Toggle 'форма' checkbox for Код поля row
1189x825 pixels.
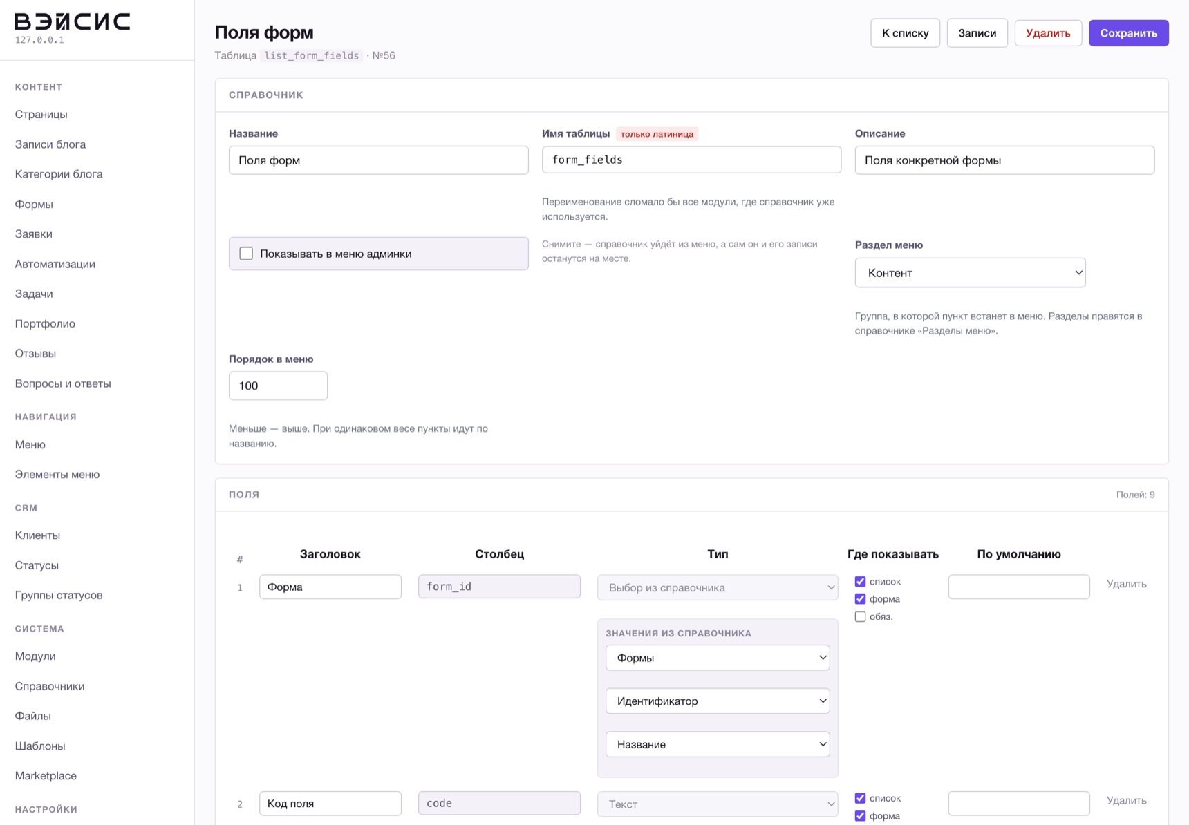pos(860,816)
